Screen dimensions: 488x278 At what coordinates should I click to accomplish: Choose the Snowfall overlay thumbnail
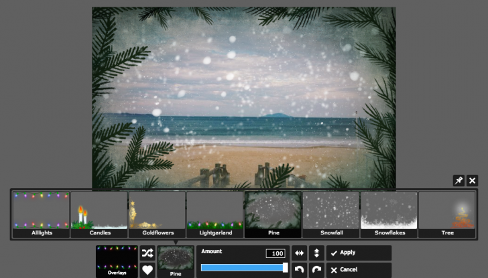[x=330, y=214]
